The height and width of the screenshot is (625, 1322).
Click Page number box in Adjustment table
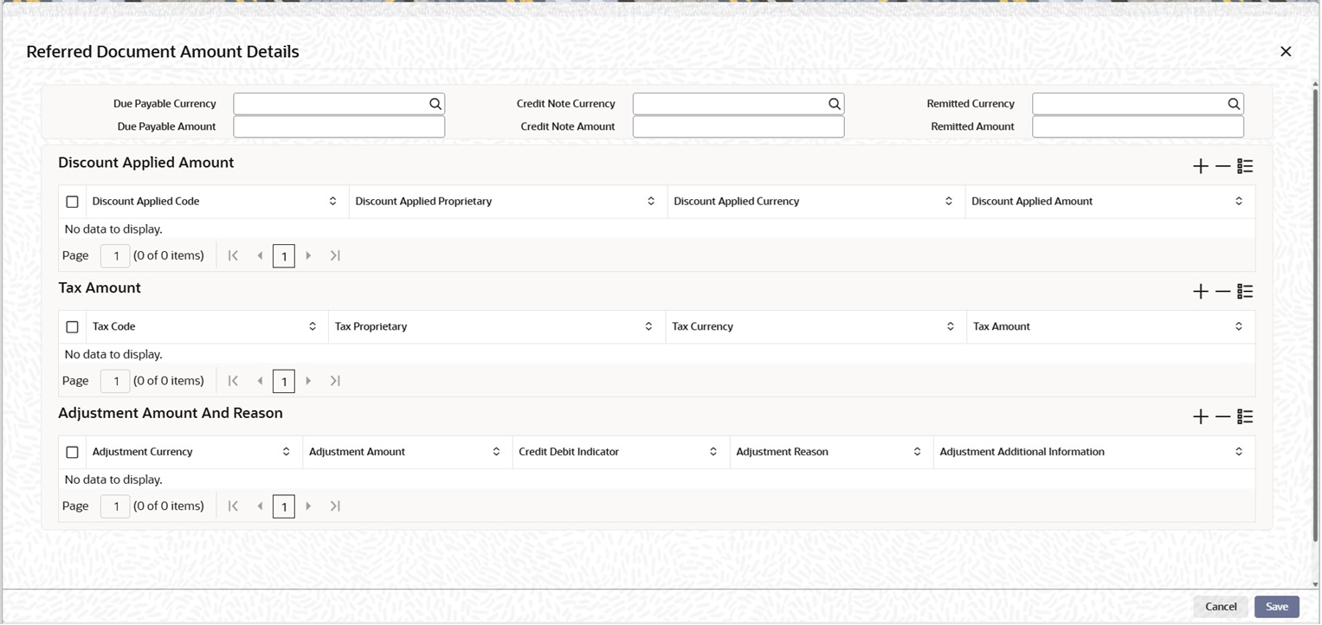(115, 506)
